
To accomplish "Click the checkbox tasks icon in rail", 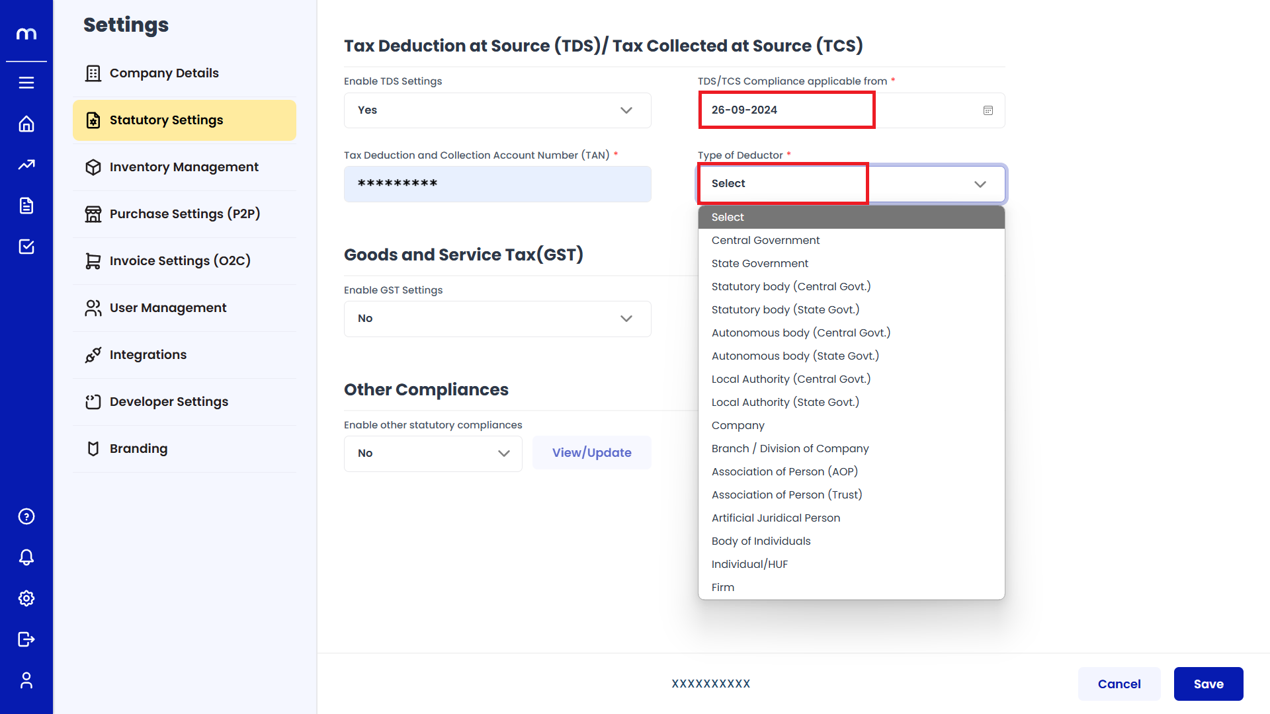I will point(26,247).
